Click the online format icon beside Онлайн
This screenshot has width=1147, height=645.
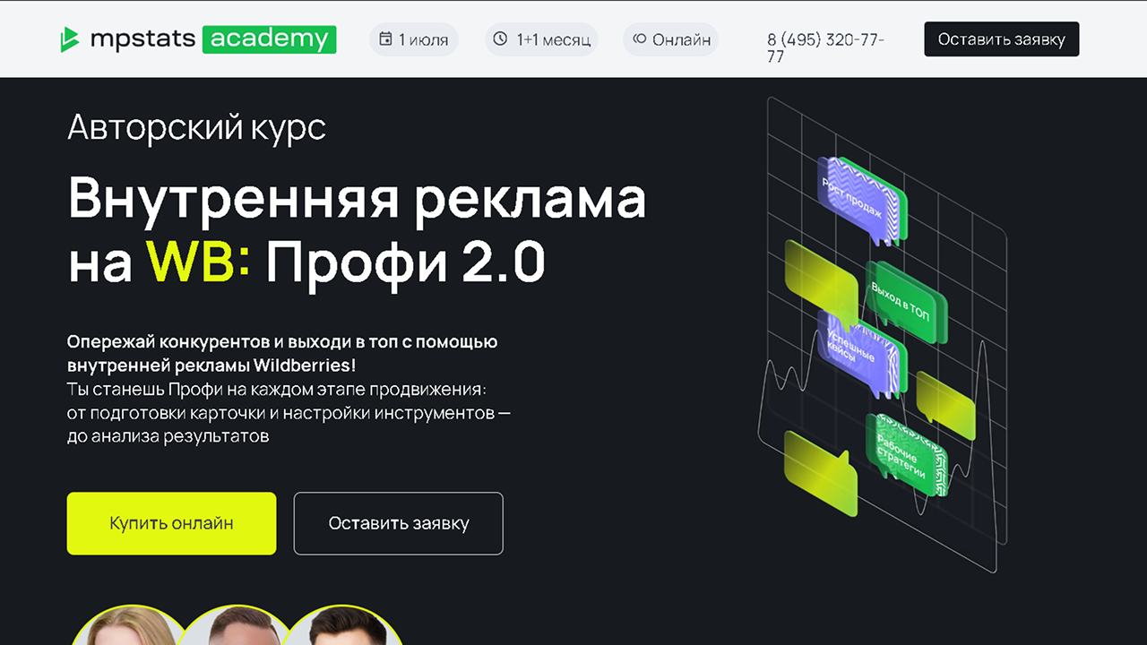(639, 39)
